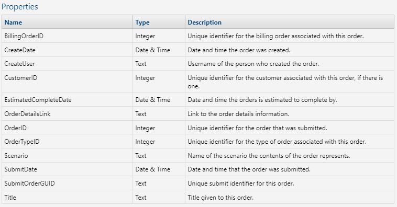
Task: Click the Integer type in OrderID row
Action: [145, 128]
